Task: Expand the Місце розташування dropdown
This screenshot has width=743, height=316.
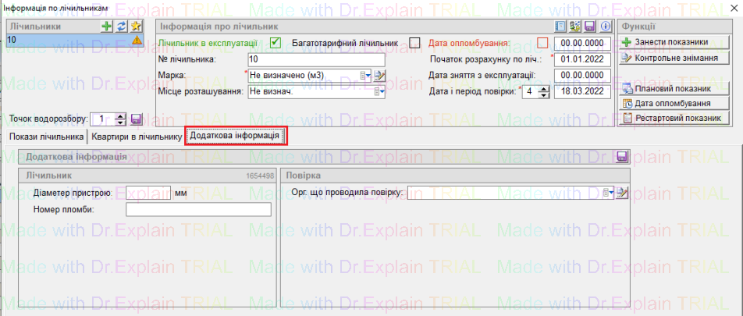Action: tap(379, 92)
